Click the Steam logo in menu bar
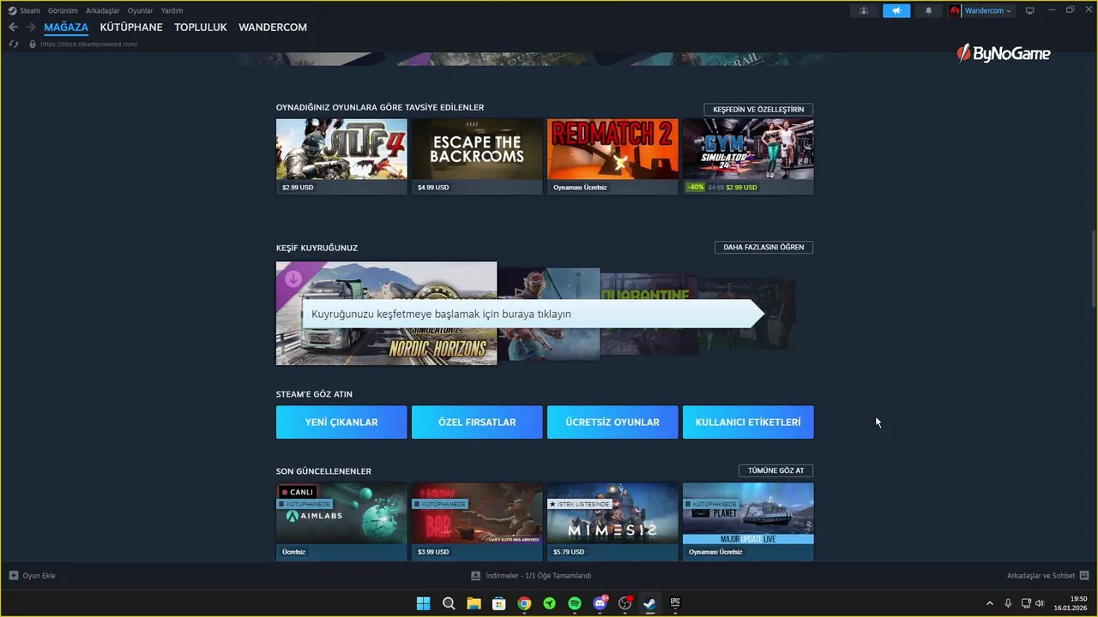The height and width of the screenshot is (617, 1098). (x=12, y=11)
